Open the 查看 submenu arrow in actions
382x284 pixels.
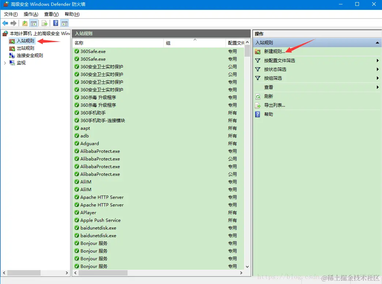(377, 87)
